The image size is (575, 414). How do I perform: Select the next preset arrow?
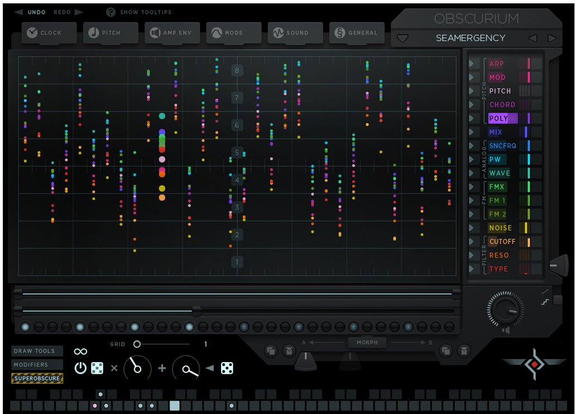(x=552, y=38)
